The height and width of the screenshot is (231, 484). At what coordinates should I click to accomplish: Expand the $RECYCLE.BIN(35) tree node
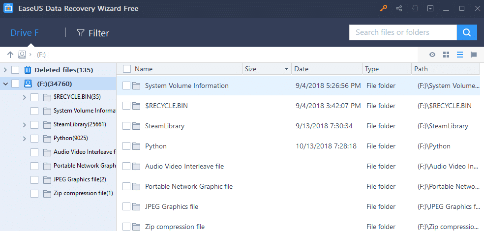click(25, 97)
